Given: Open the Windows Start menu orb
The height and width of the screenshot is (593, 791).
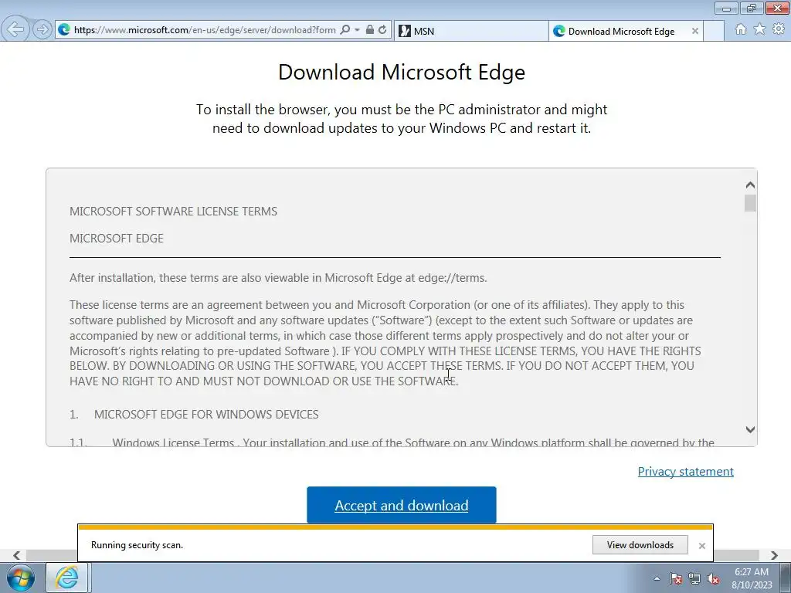Looking at the screenshot, I should coord(21,578).
